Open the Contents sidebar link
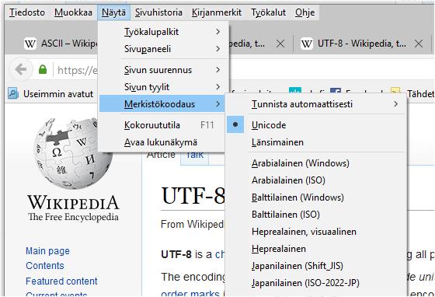Viewport: 435px width, 297px height. (x=45, y=266)
